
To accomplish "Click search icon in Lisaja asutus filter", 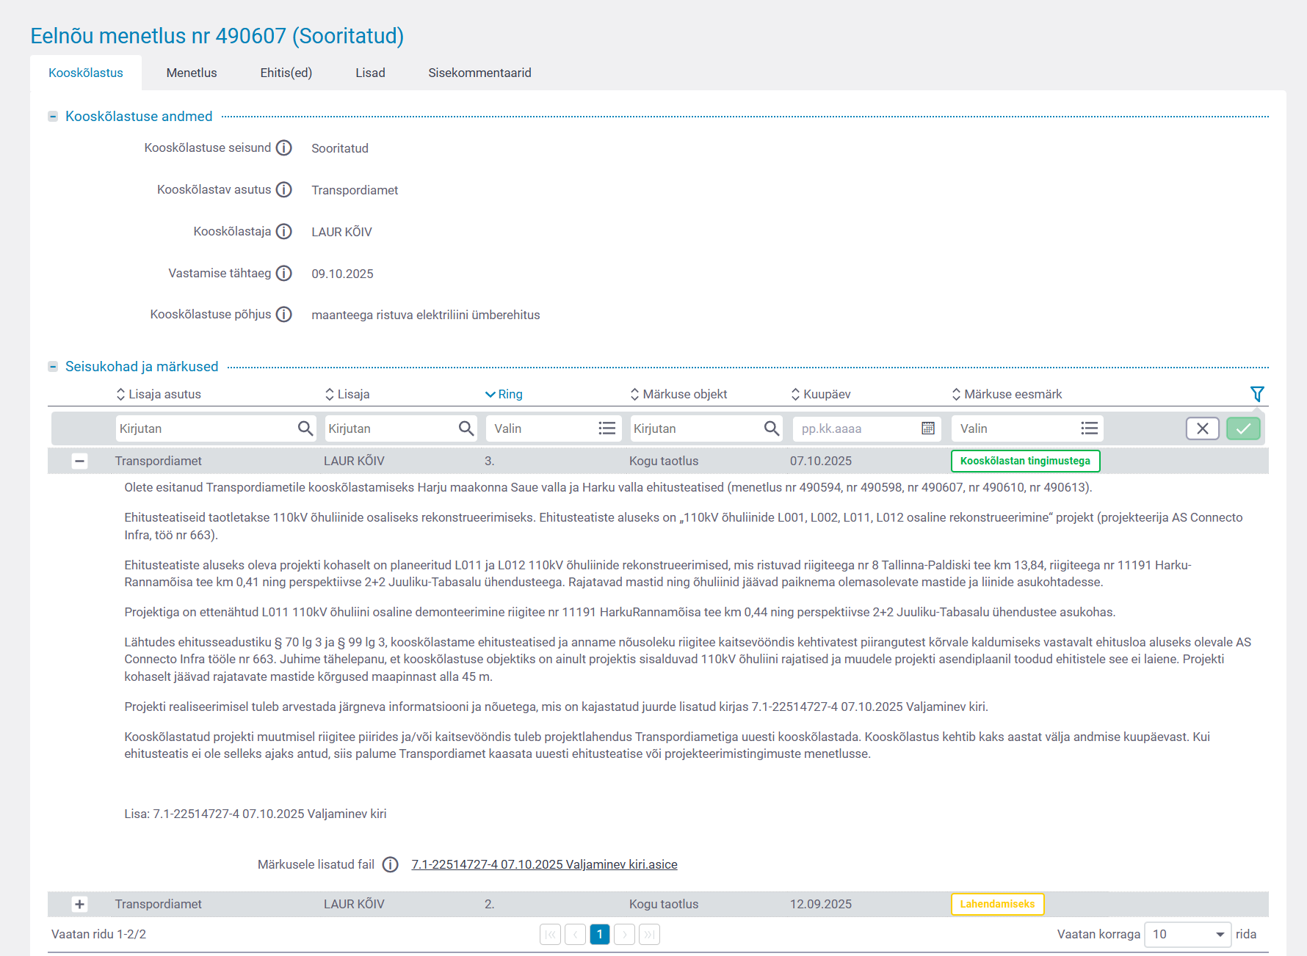I will tap(305, 428).
